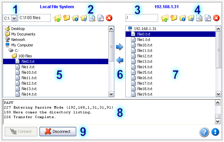The height and width of the screenshot is (142, 224).
Task: Click local pane scrollbar down arrow
Action: 111,94
